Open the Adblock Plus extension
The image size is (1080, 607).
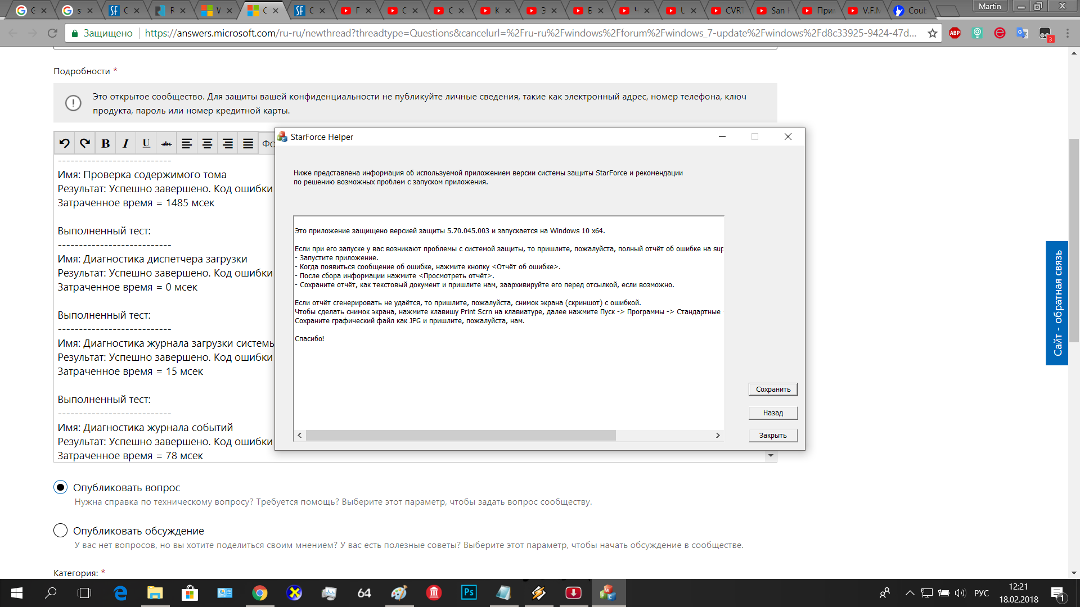click(955, 33)
